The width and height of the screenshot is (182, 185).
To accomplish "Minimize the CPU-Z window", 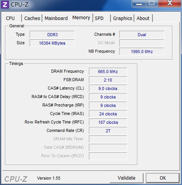I will coord(139,3).
